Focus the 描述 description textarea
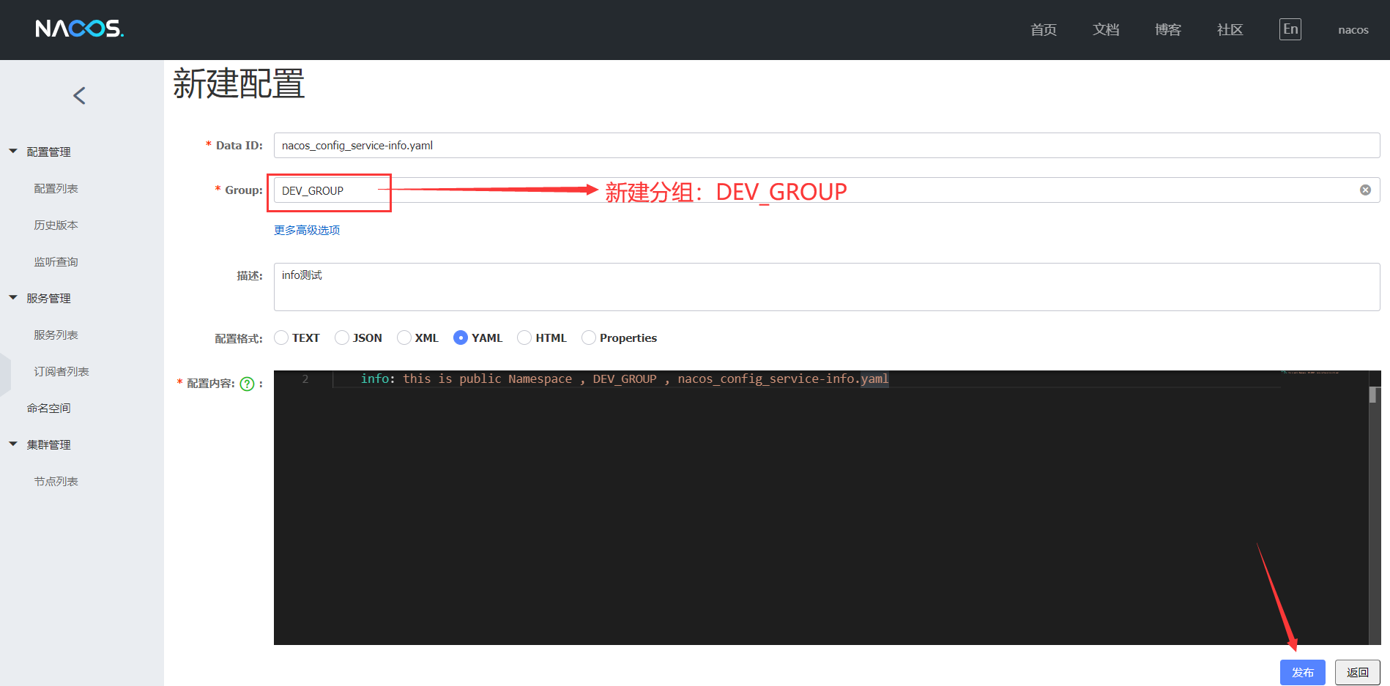This screenshot has width=1390, height=686. pos(827,287)
